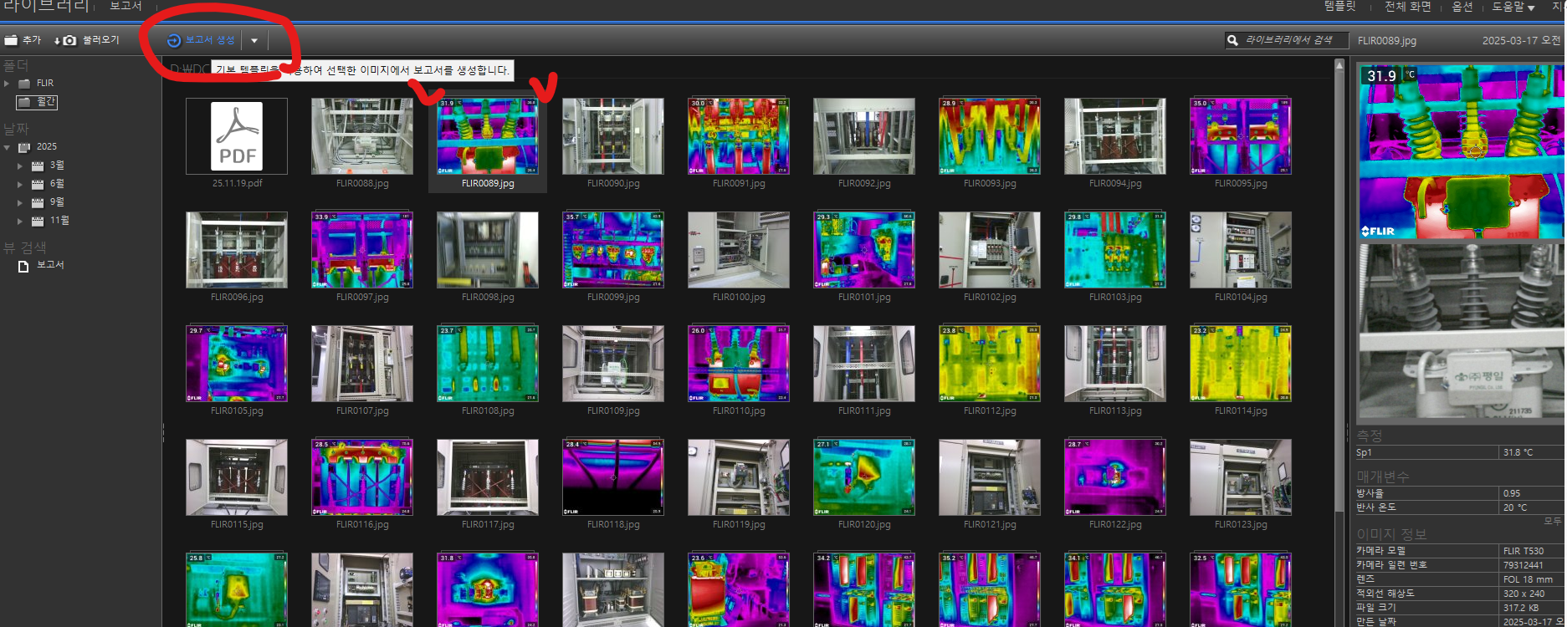Open the 도움말 dropdown menu
1567x627 pixels.
click(1513, 7)
